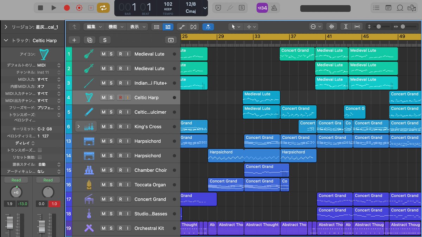Click the Duplicate Track icon
Image resolution: width=422 pixels, height=237 pixels.
tap(90, 40)
